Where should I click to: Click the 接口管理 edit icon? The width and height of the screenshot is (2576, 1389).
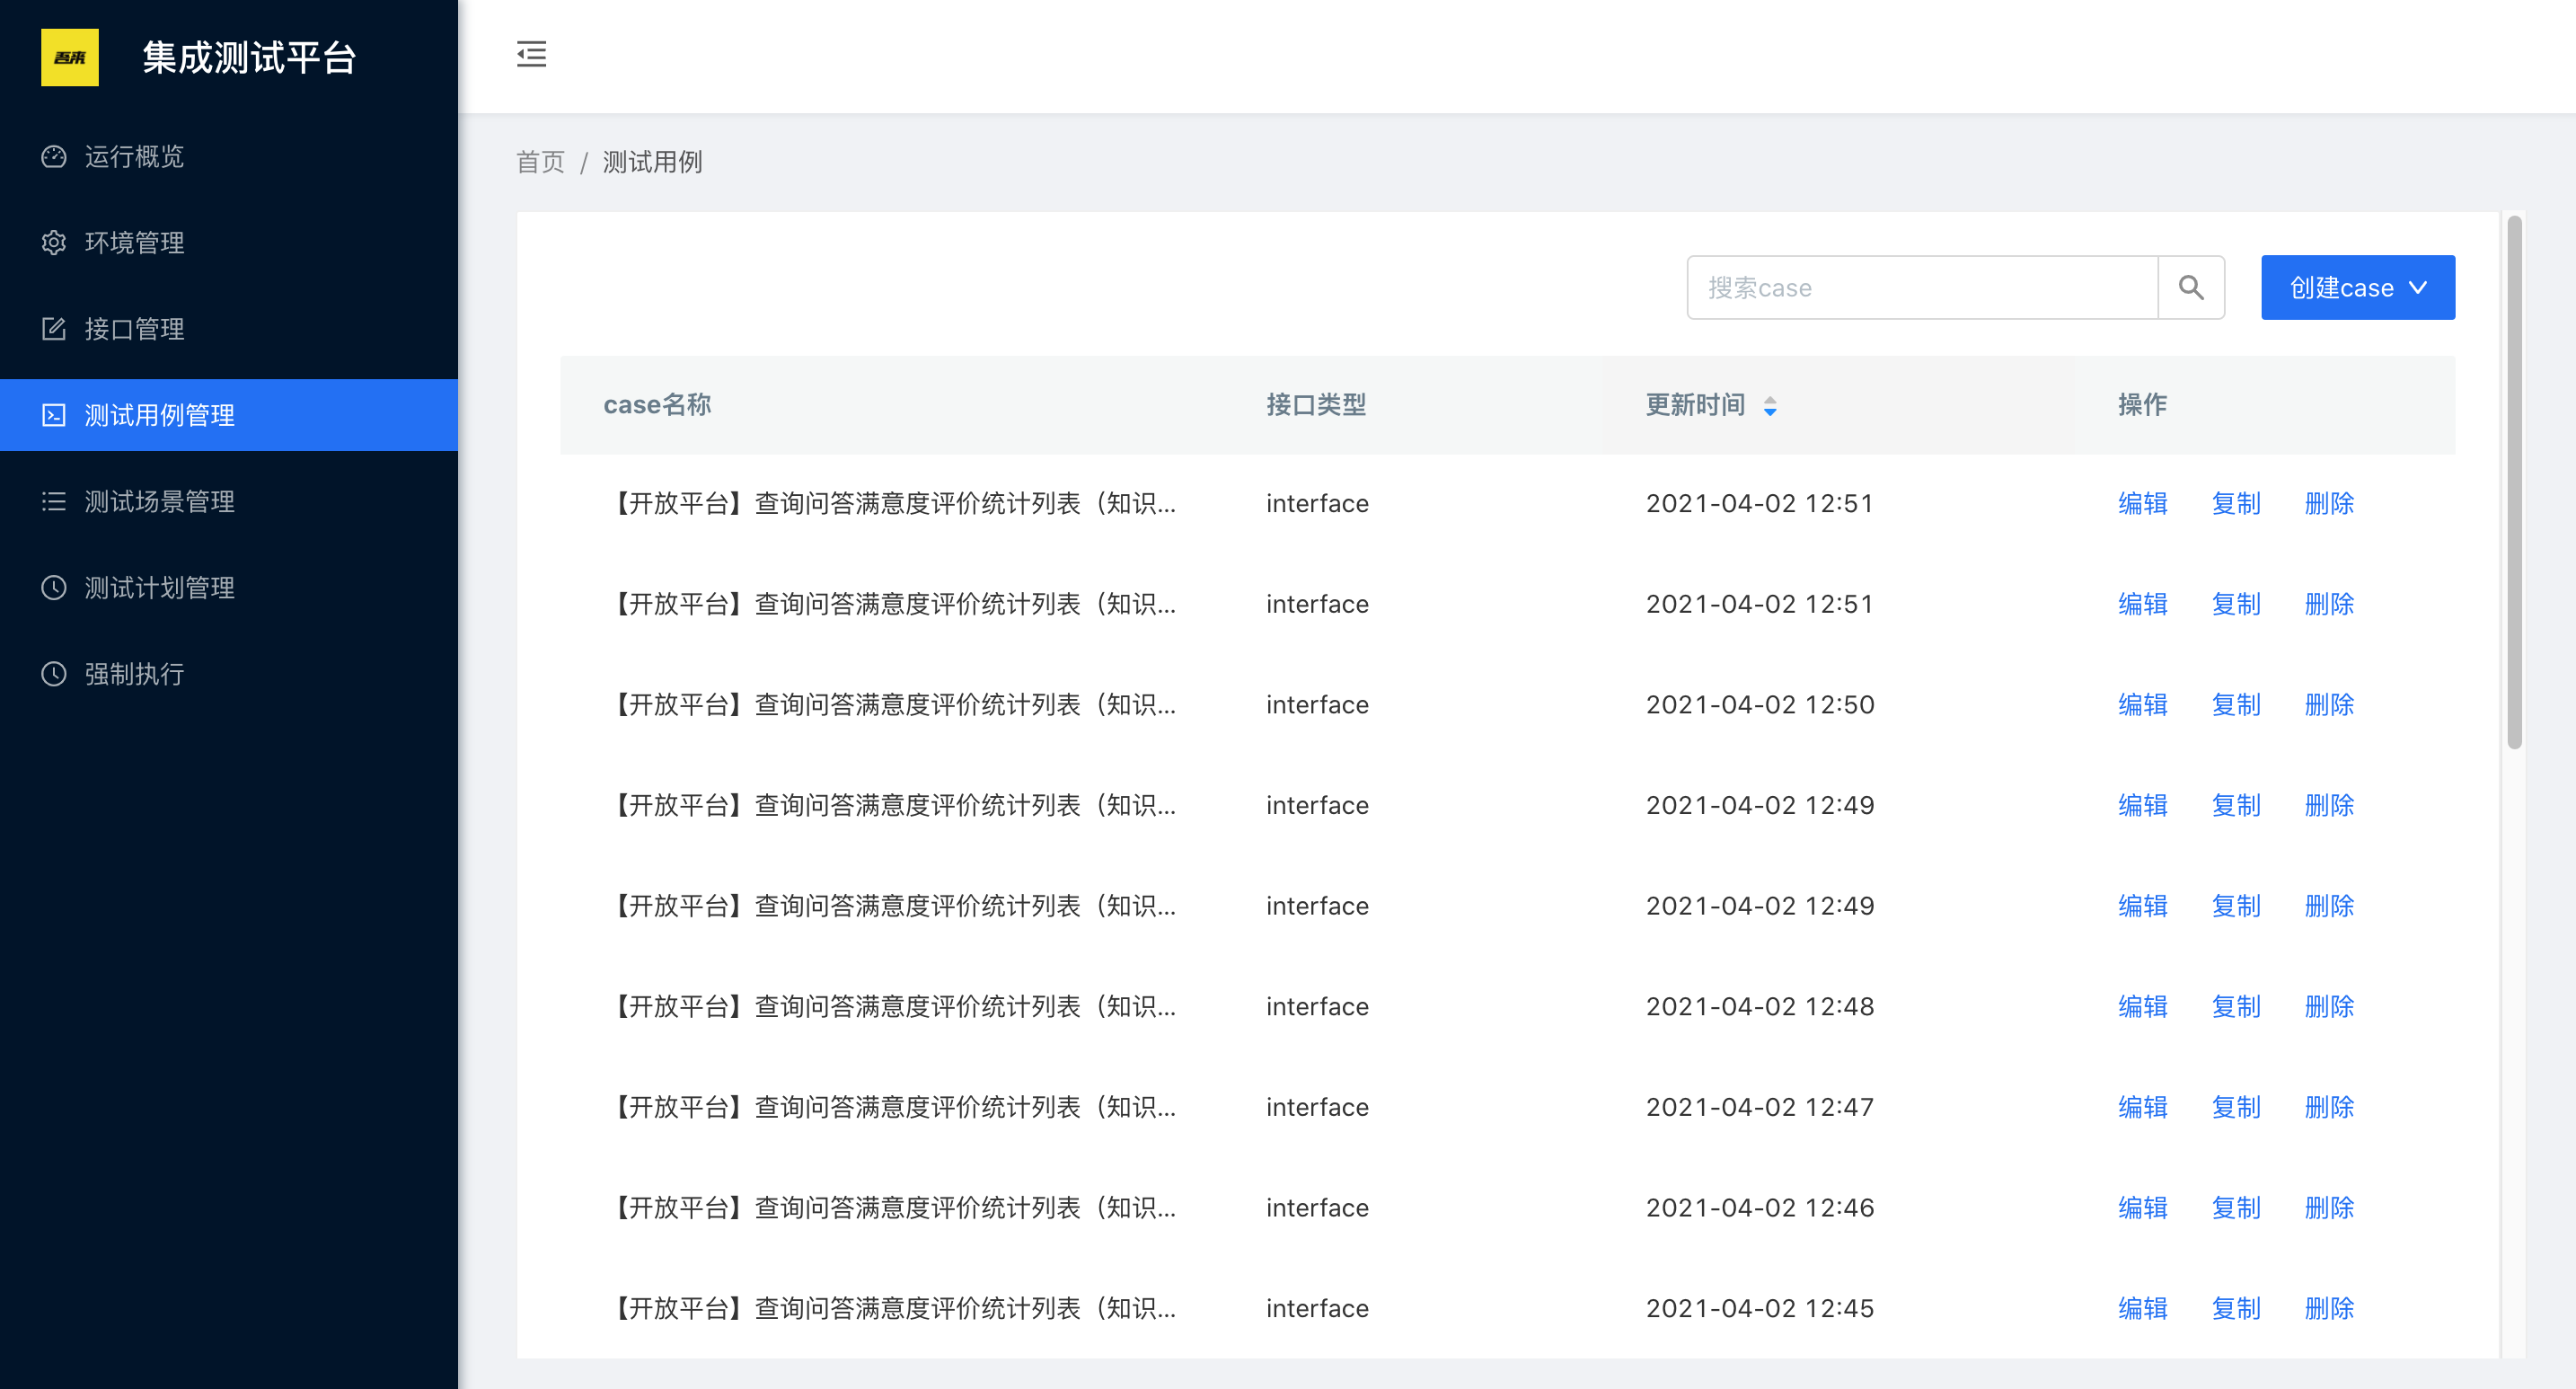click(54, 329)
